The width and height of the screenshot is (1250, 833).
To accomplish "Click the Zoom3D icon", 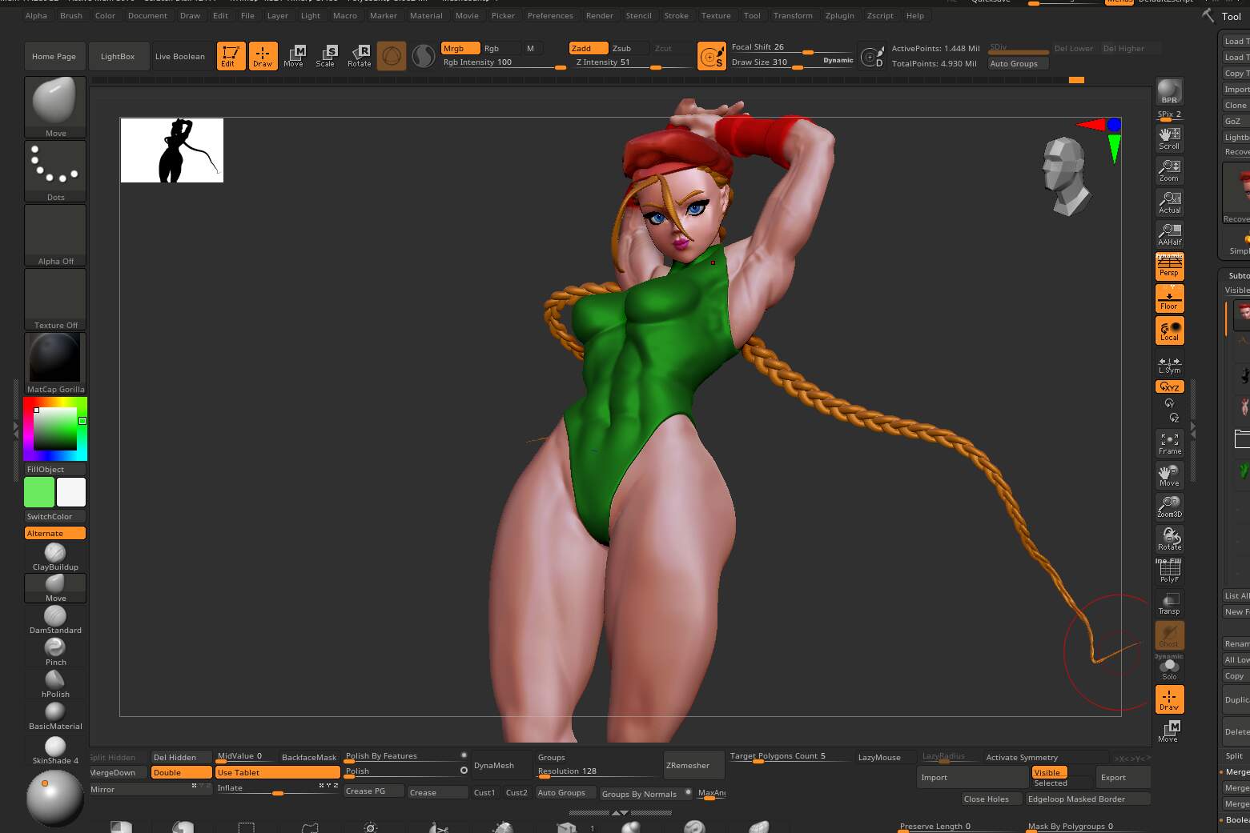I will click(1169, 507).
